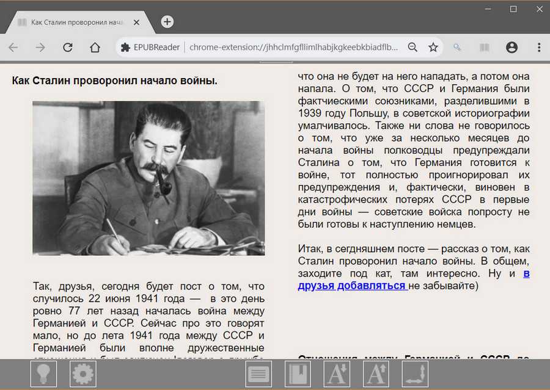The image size is (550, 390).
Task: Click the zoom magnifier in address bar
Action: [413, 47]
